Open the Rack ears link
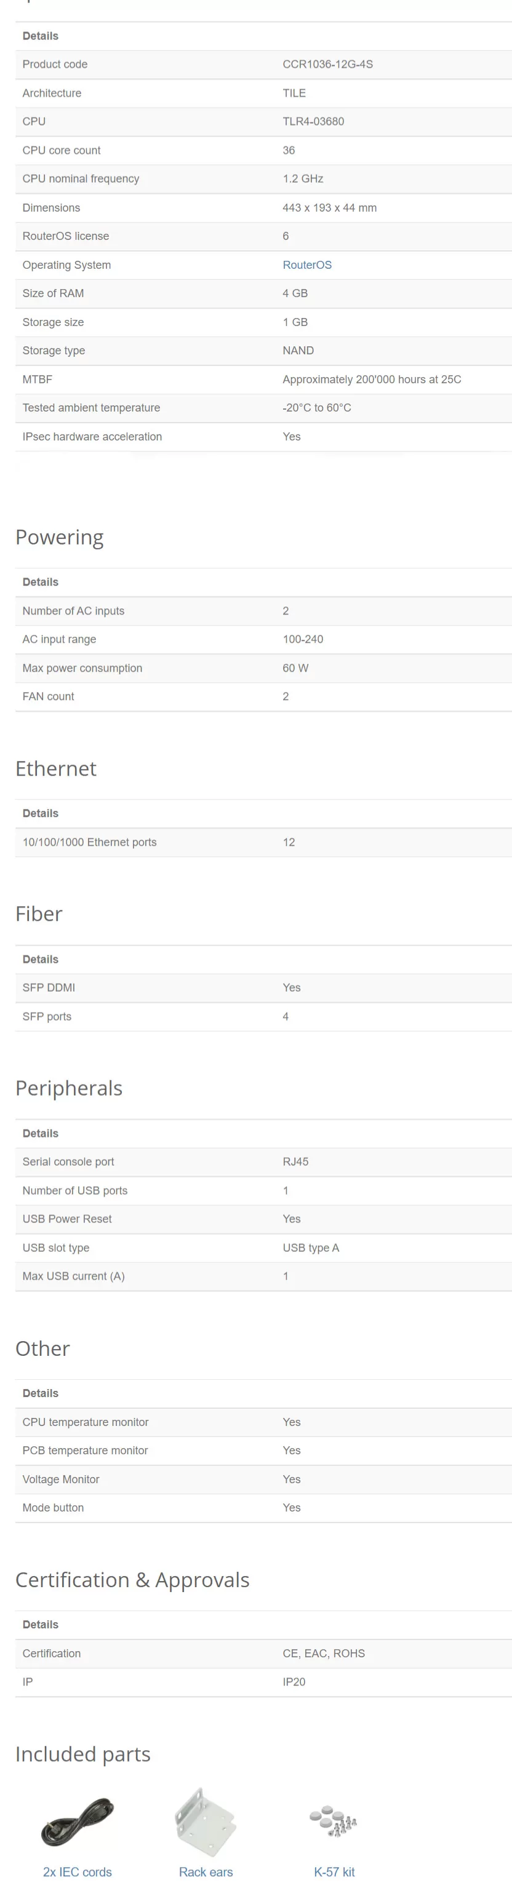This screenshot has width=512, height=1888. tap(206, 1871)
